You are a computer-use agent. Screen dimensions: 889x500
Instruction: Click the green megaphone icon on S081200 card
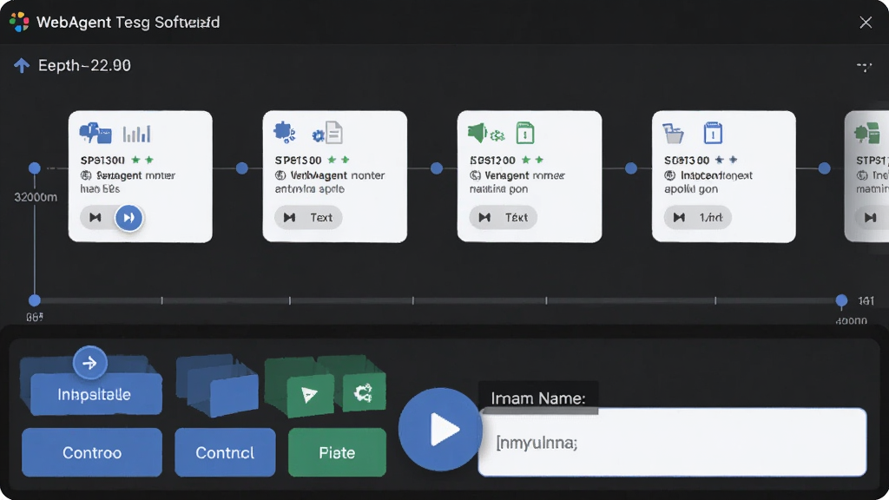477,133
